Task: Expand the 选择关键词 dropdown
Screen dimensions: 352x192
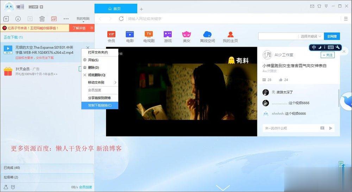Action: (x=311, y=36)
